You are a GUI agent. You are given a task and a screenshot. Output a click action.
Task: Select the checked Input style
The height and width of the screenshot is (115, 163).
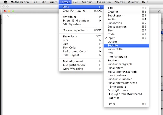[126, 38]
